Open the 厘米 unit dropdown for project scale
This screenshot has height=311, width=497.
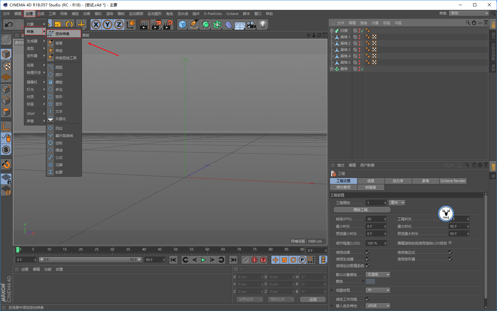[x=397, y=203]
